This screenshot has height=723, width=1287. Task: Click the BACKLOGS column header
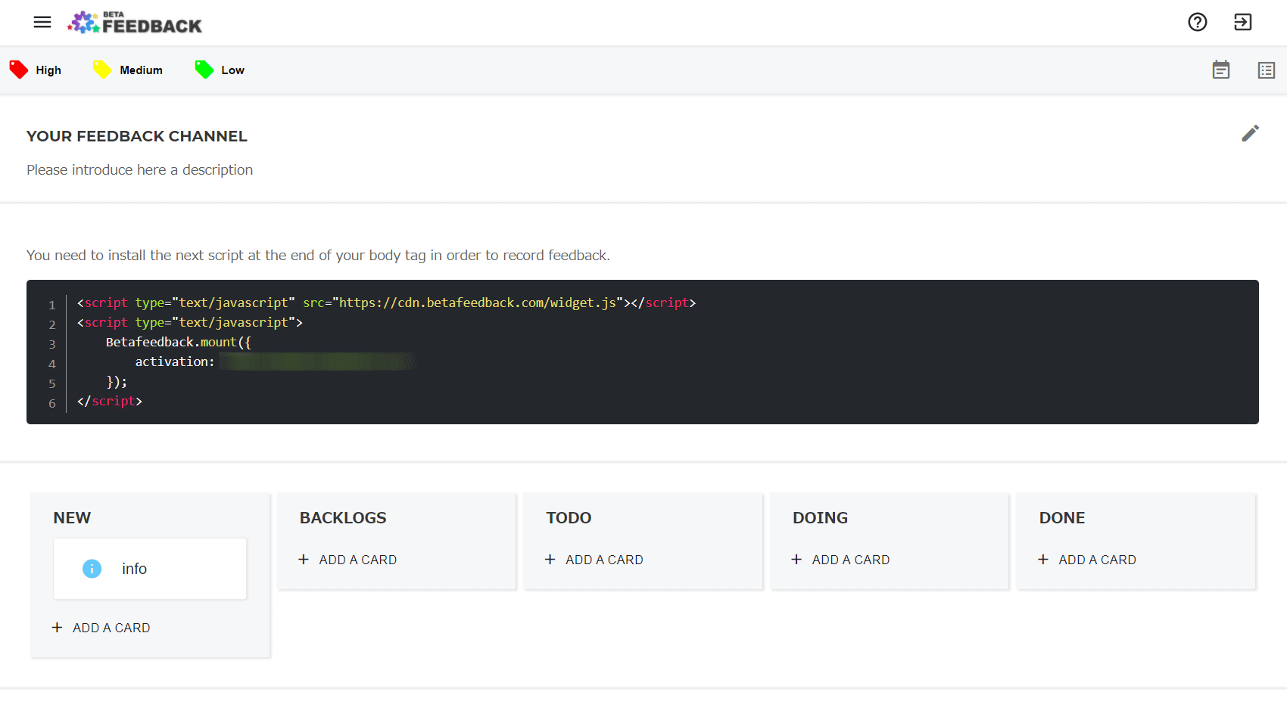tap(343, 518)
